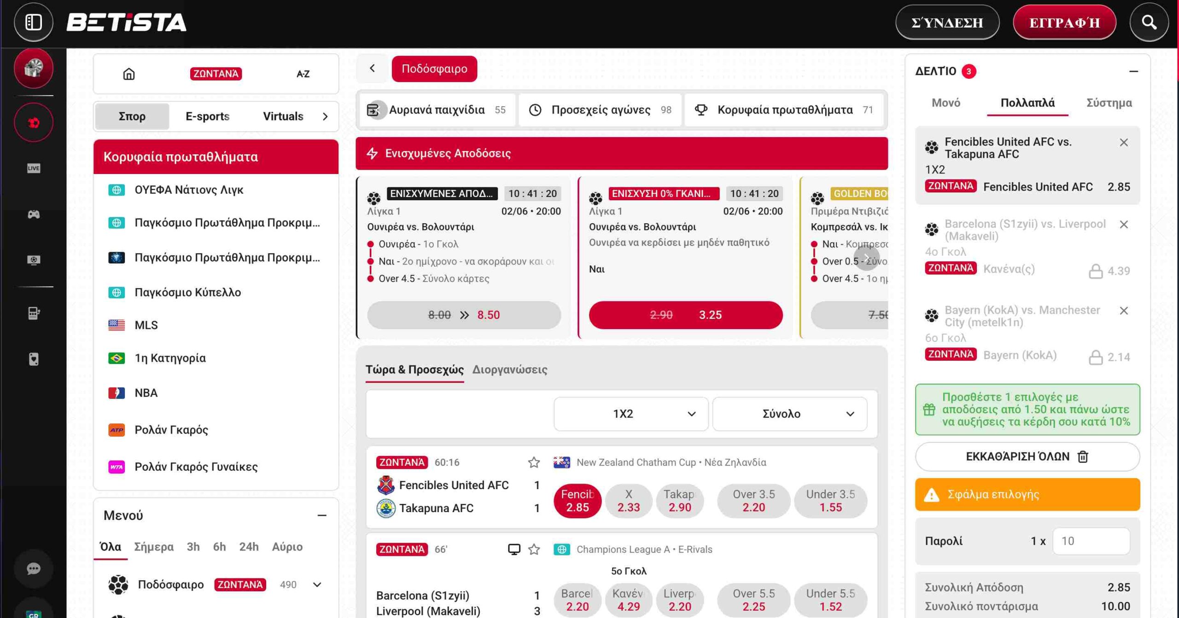Filter menu by 24h
The width and height of the screenshot is (1179, 618).
[x=249, y=547]
